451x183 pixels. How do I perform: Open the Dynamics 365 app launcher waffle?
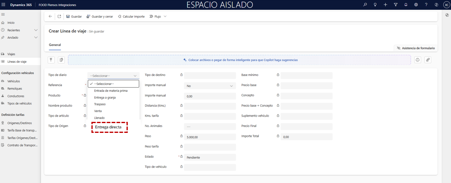coord(4,4)
